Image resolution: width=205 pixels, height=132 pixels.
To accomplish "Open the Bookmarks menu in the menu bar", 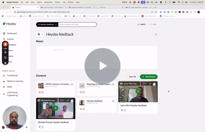I will pyautogui.click(x=48, y=2).
